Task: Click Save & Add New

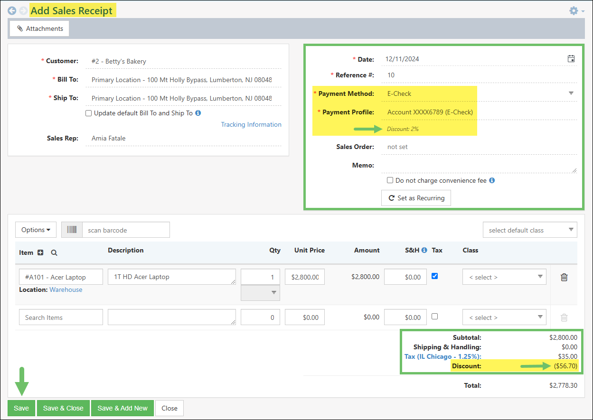Action: pos(122,408)
